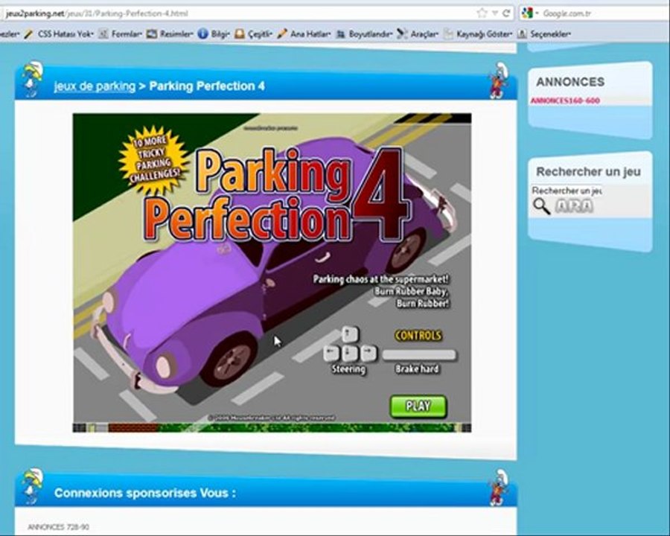The height and width of the screenshot is (536, 670).
Task: Follow the jeux de parking breadcrumb link
Action: pos(95,86)
